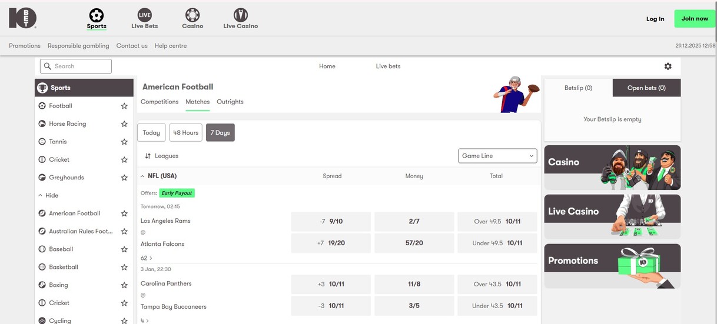717x324 pixels.
Task: Select the Sports soccer ball icon
Action: 97,15
